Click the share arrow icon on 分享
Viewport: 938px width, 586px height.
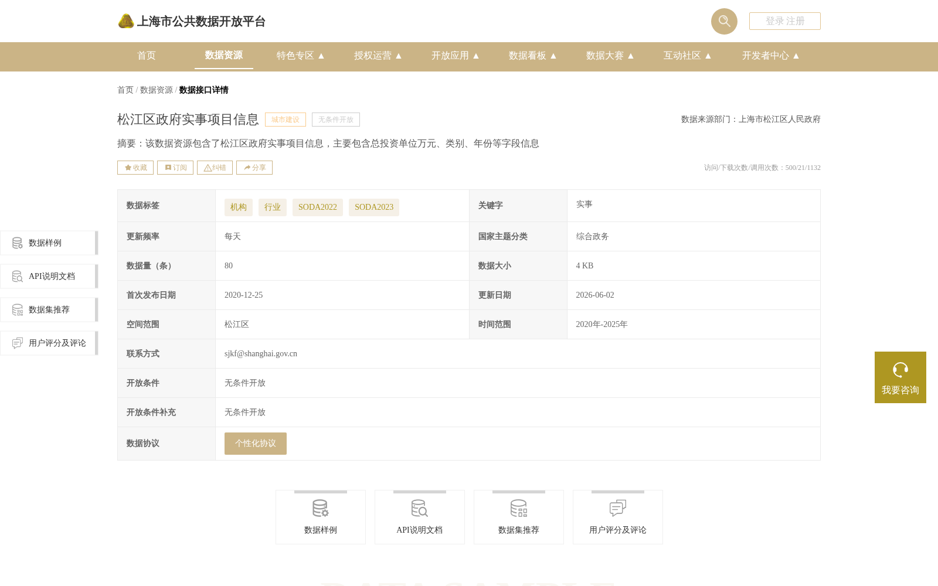click(247, 168)
